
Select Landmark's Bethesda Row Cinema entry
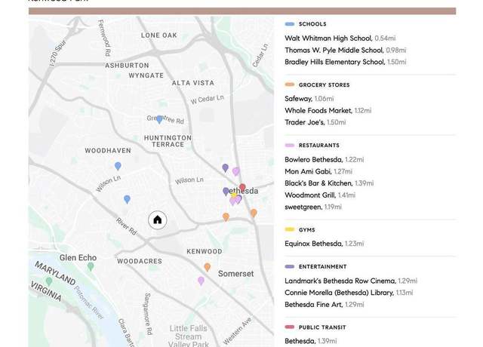[351, 281]
